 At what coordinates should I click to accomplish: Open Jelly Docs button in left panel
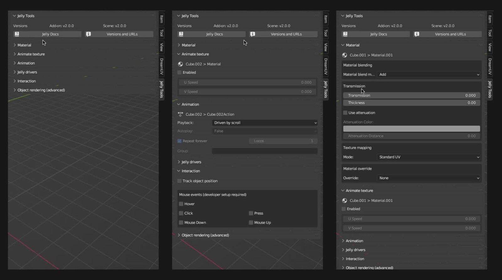pos(47,34)
